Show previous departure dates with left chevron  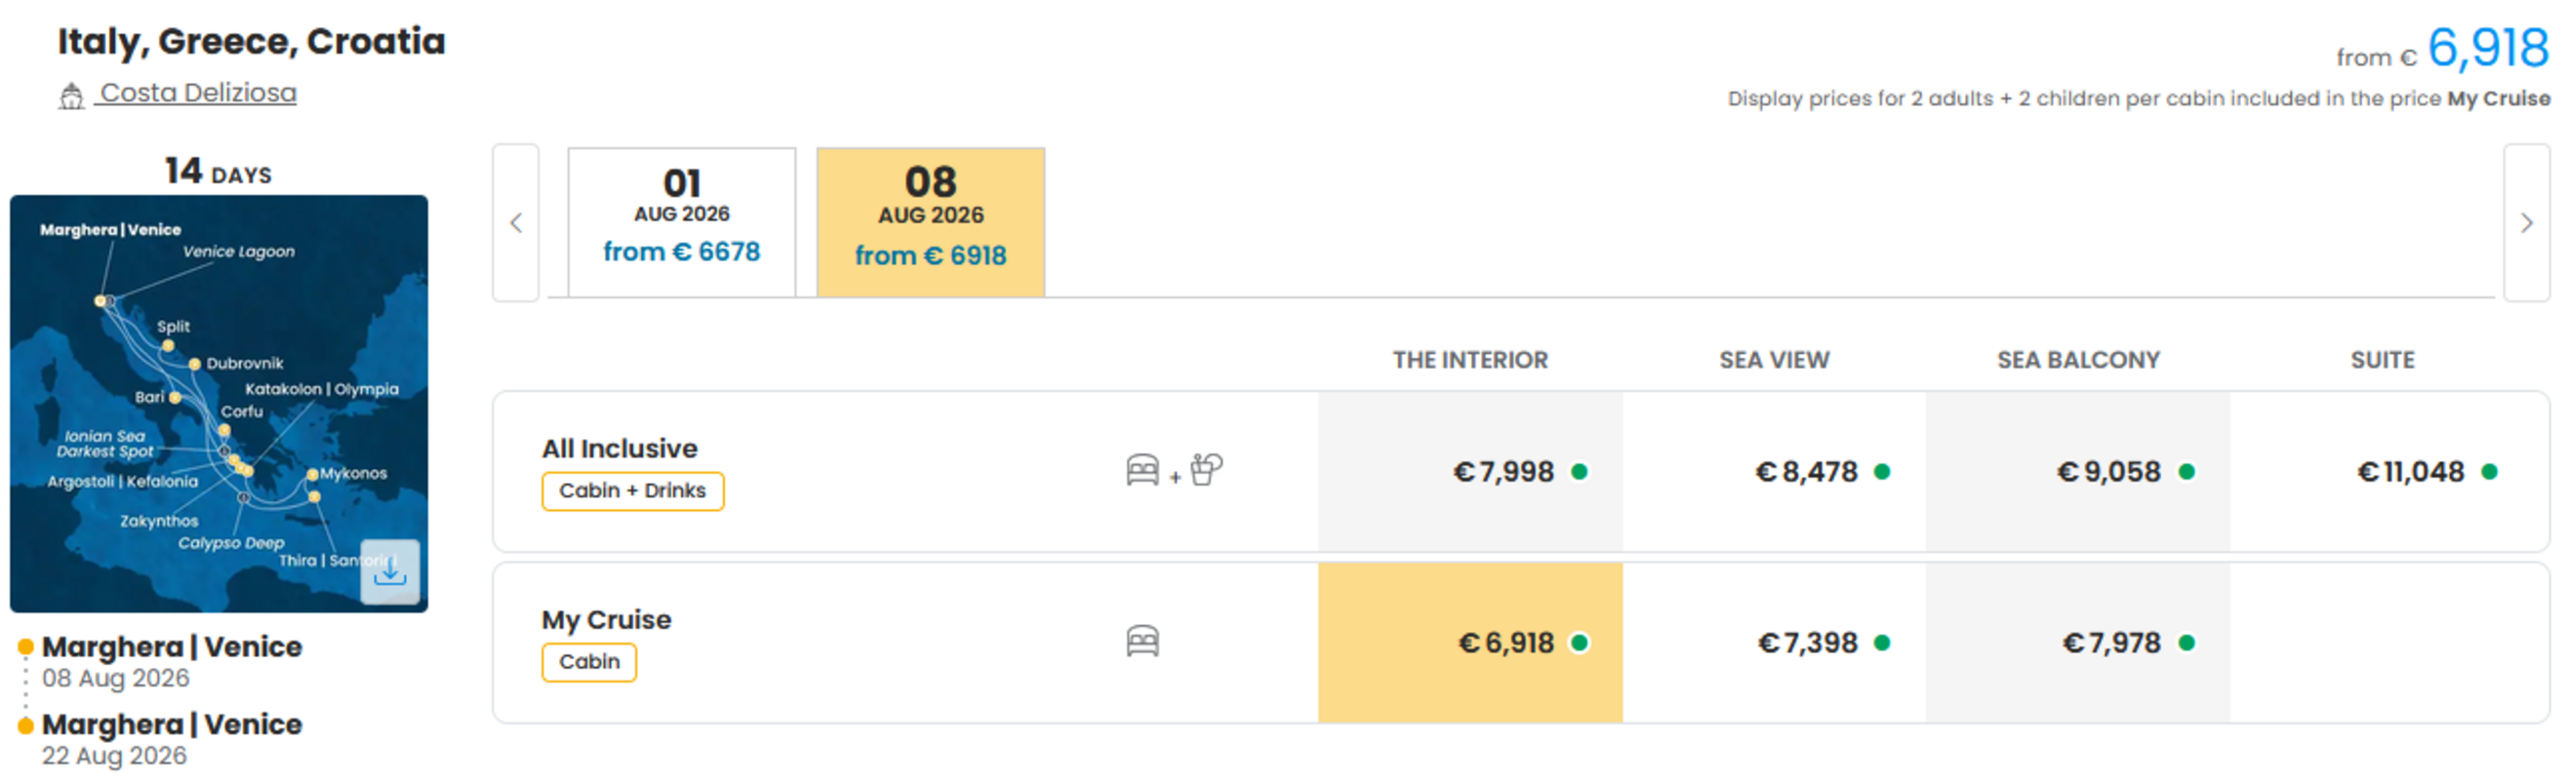tap(516, 223)
